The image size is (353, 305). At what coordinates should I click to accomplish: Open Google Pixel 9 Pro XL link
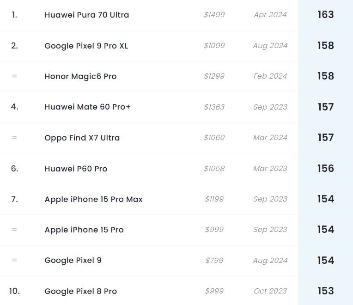point(86,46)
